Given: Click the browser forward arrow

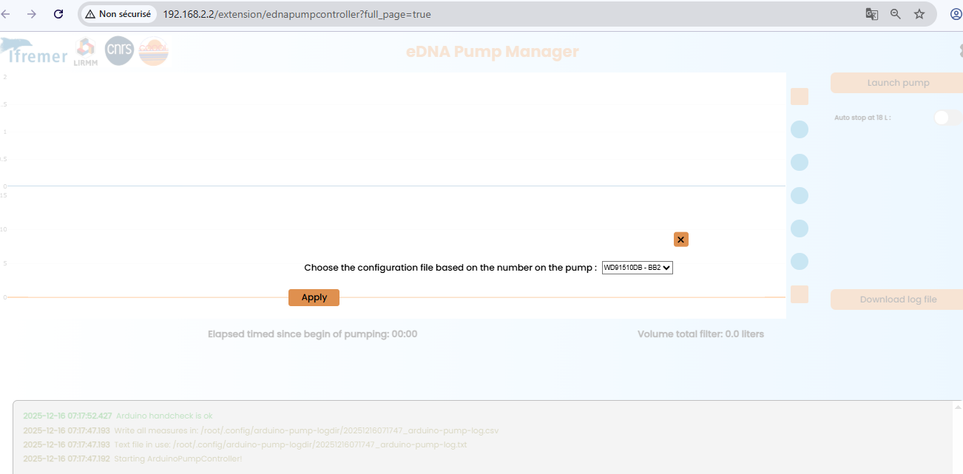Looking at the screenshot, I should 32,14.
